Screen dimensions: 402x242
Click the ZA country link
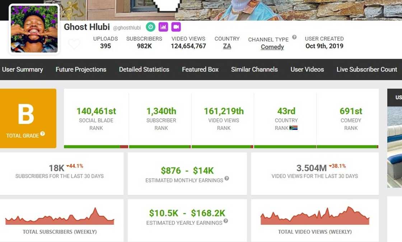(227, 46)
